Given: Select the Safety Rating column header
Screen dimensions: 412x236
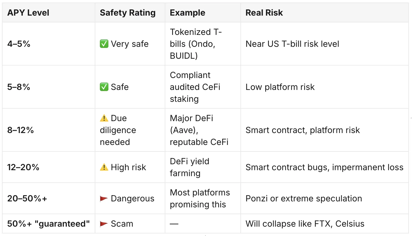Looking at the screenshot, I should point(128,13).
